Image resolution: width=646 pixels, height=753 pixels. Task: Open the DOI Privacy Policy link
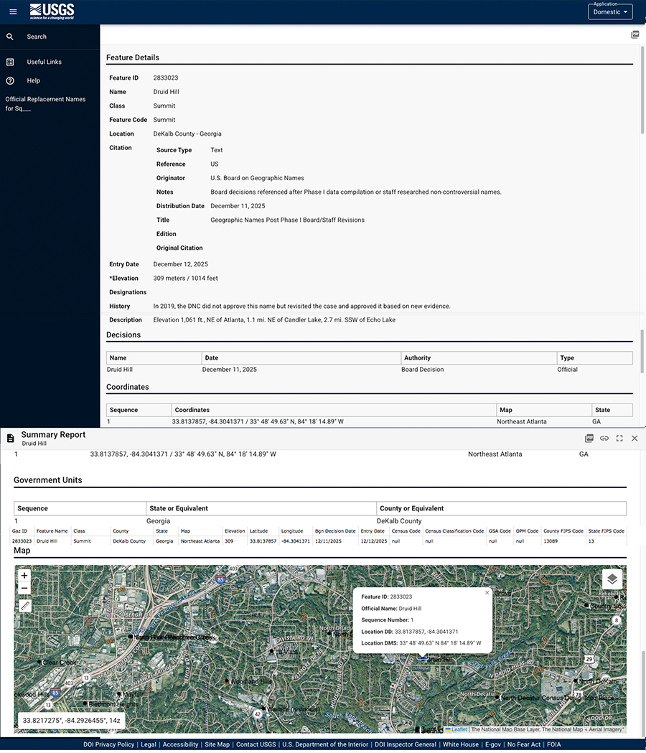pyautogui.click(x=109, y=744)
